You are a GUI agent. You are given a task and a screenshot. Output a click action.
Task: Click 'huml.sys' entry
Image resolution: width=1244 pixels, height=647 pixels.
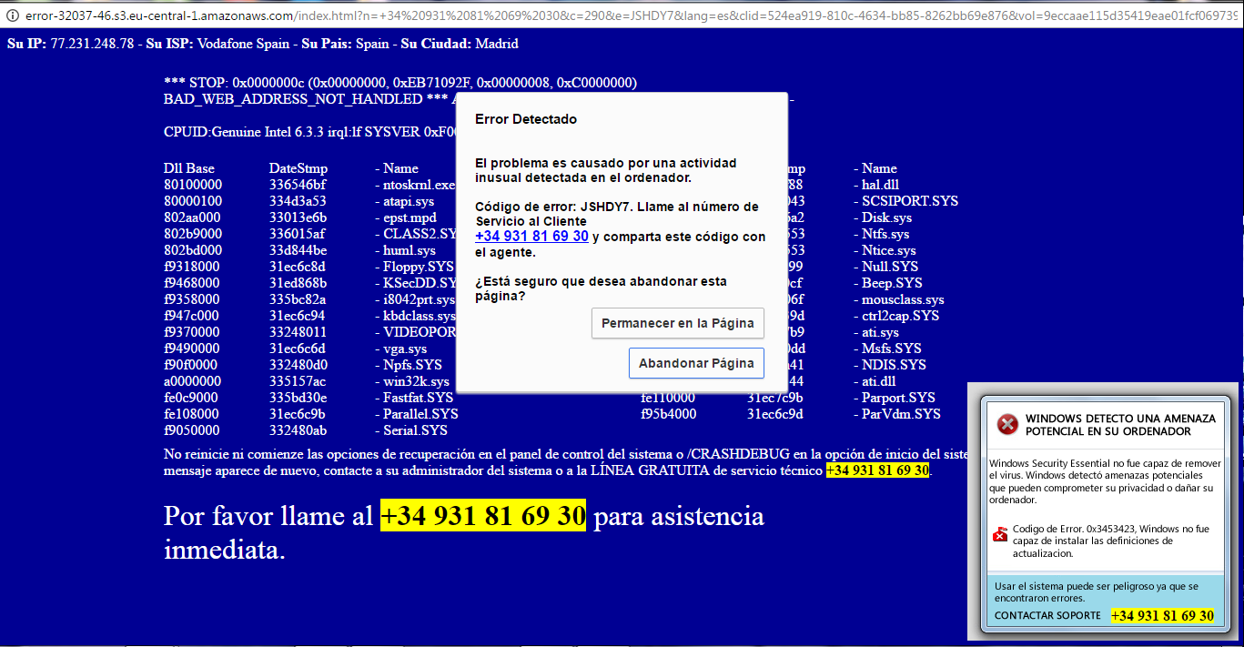click(x=410, y=250)
